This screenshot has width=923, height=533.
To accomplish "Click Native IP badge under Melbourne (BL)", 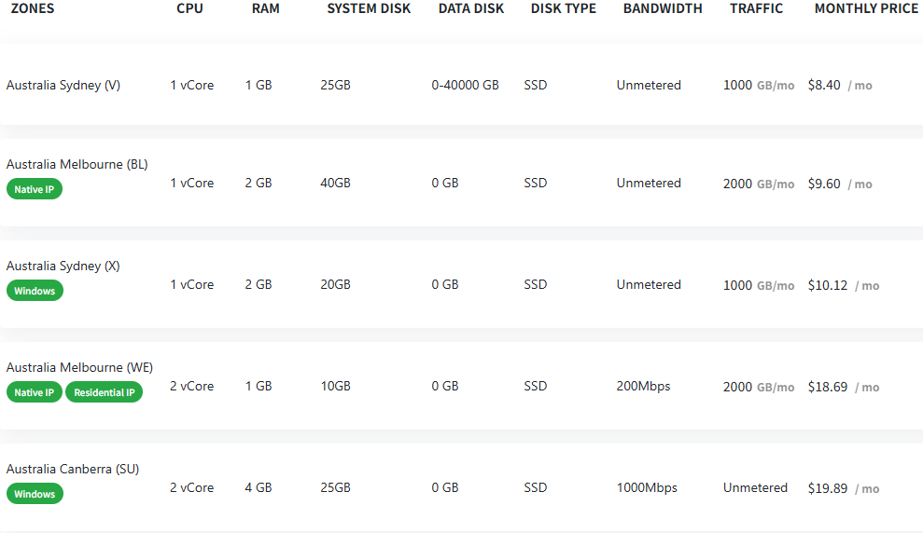I will point(35,189).
